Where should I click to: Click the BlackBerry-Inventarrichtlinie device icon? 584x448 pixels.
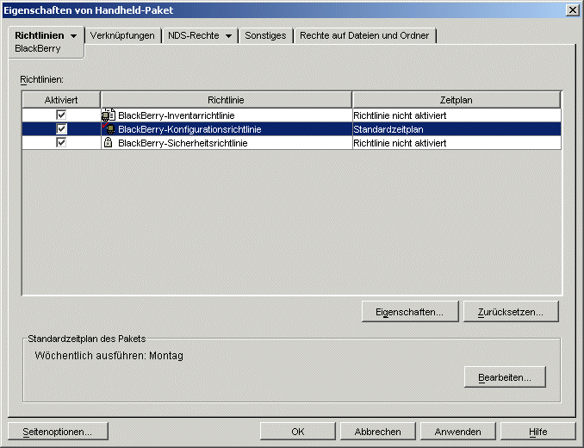click(x=109, y=115)
